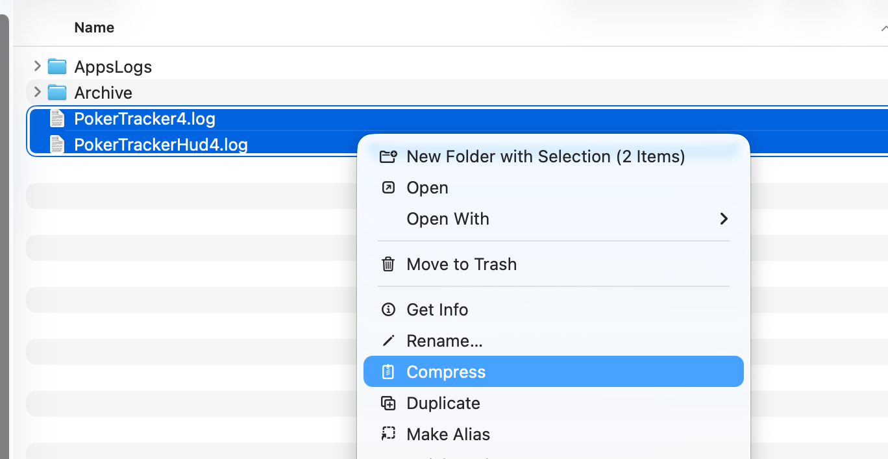Choose Rename… from context menu
Viewport: 888px width, 459px height.
[x=553, y=341]
